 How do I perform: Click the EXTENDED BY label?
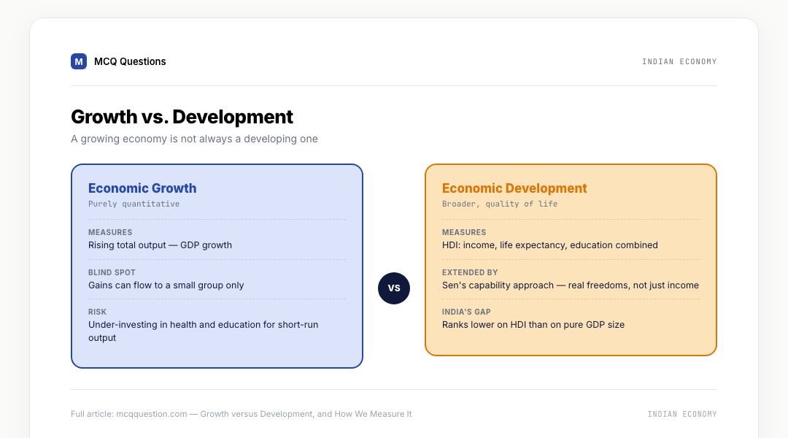coord(470,272)
